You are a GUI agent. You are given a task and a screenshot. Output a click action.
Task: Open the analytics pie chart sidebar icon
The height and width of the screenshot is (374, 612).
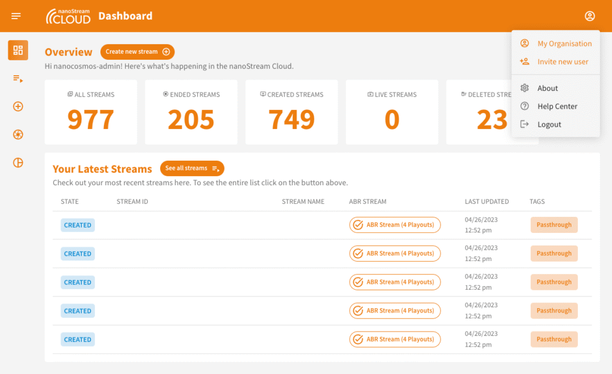[x=18, y=163]
